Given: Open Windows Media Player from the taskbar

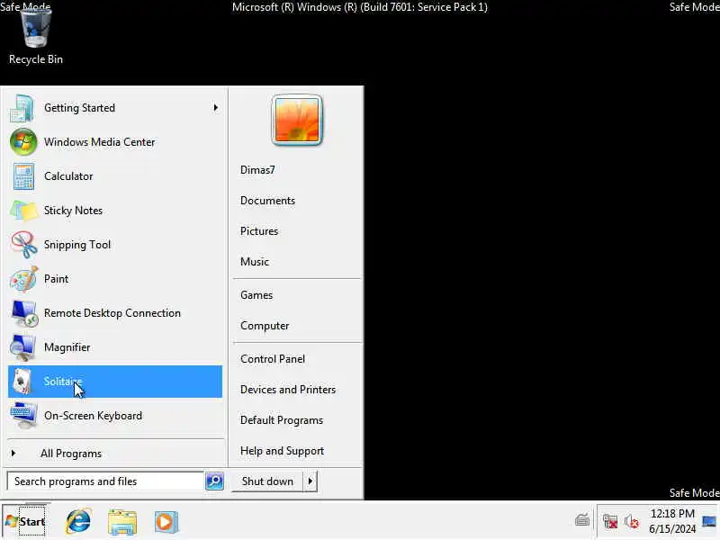Looking at the screenshot, I should [166, 522].
